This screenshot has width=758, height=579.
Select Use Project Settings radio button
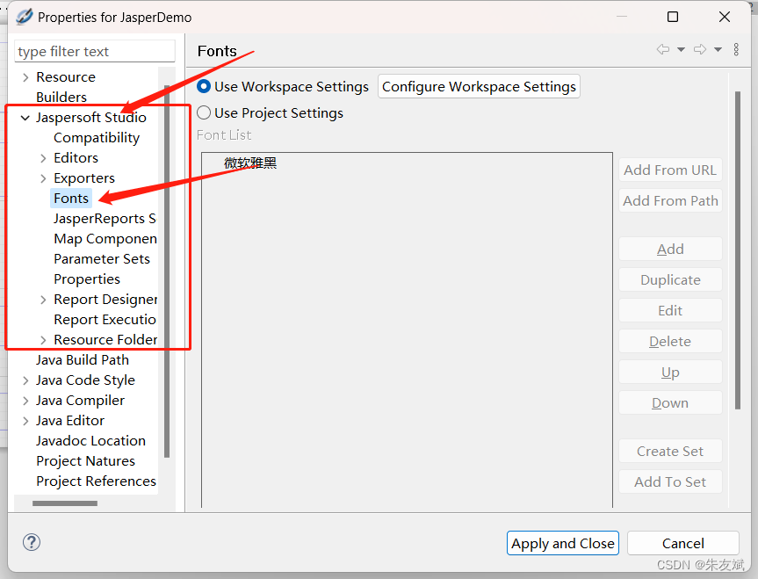click(x=204, y=112)
